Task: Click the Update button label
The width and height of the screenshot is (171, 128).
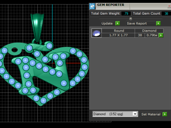Action: tap(108, 23)
